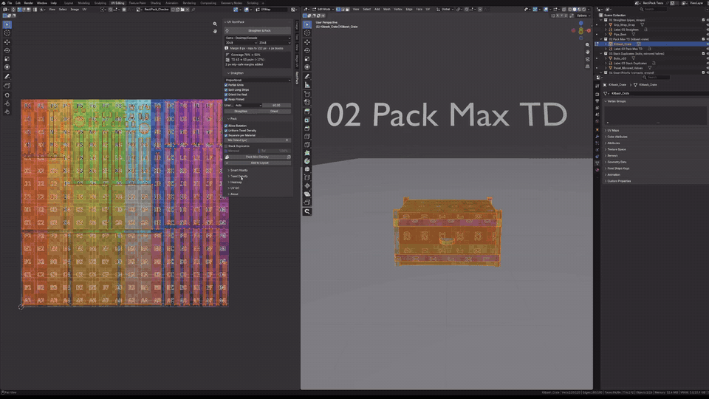
Task: Click the pan hand icon in UV editor
Action: (215, 31)
